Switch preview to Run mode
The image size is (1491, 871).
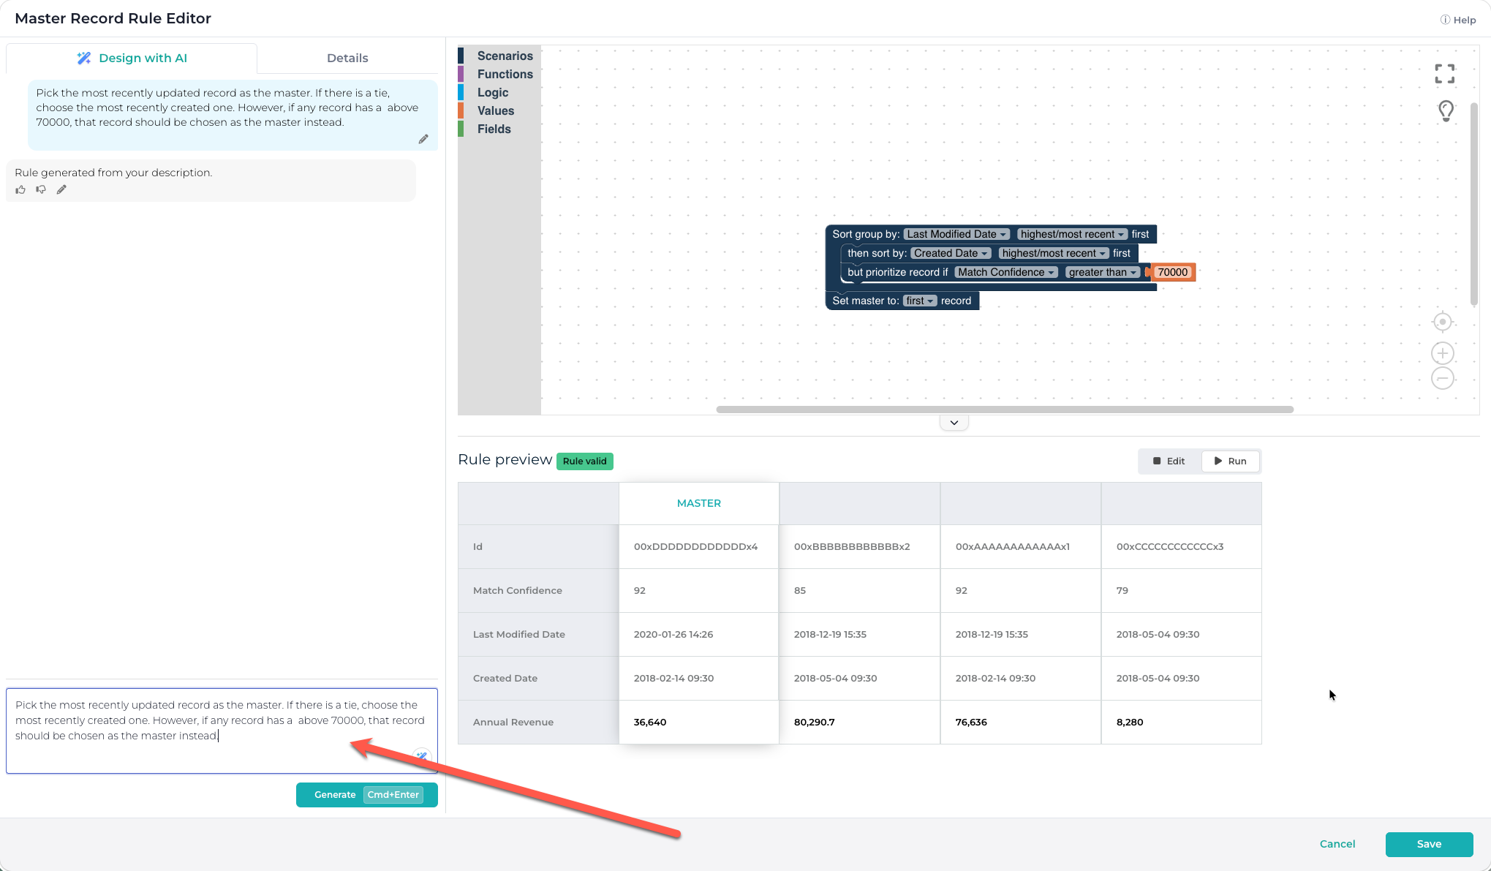pyautogui.click(x=1230, y=461)
